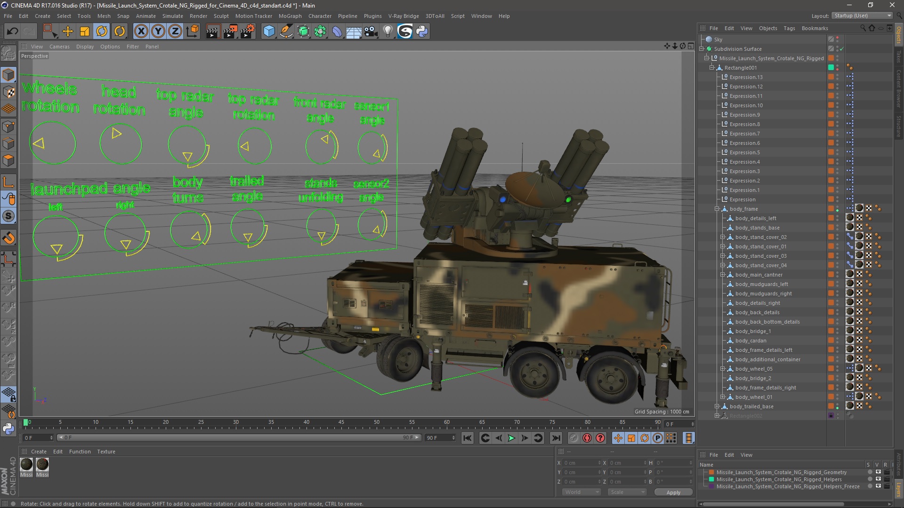Click the Coordinate System icon
This screenshot has width=904, height=508.
[192, 32]
